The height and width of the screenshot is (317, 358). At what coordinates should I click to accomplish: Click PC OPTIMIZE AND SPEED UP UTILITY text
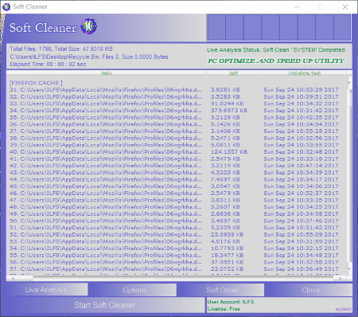click(x=276, y=61)
